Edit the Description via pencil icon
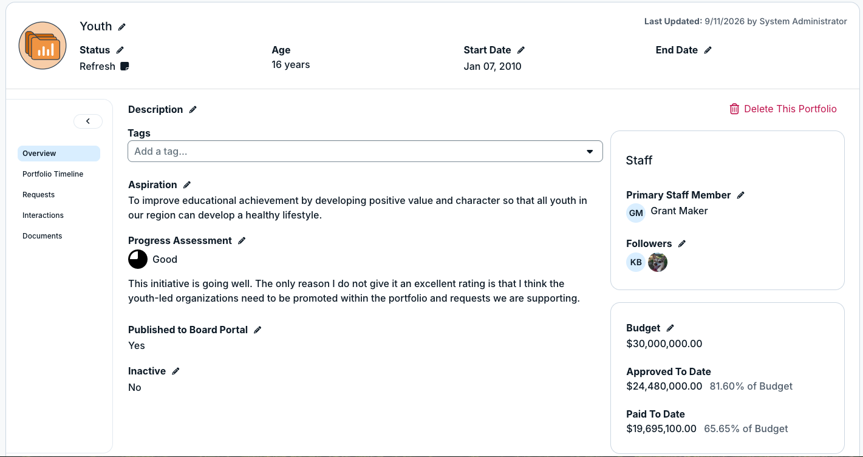Viewport: 863px width, 457px height. point(193,109)
